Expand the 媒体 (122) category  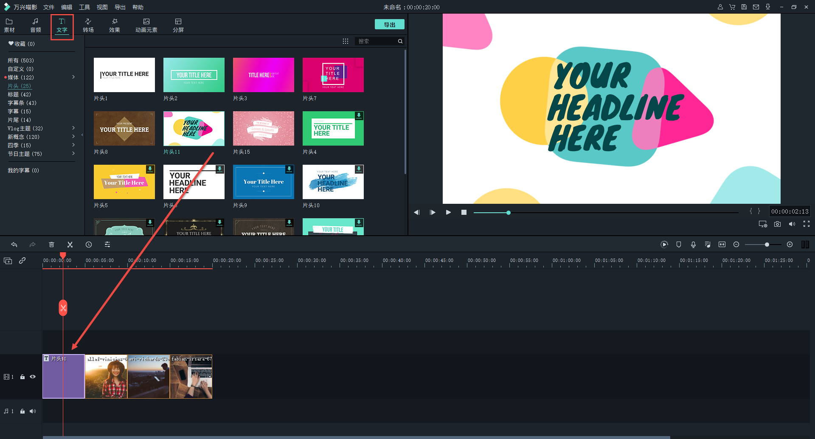[73, 77]
